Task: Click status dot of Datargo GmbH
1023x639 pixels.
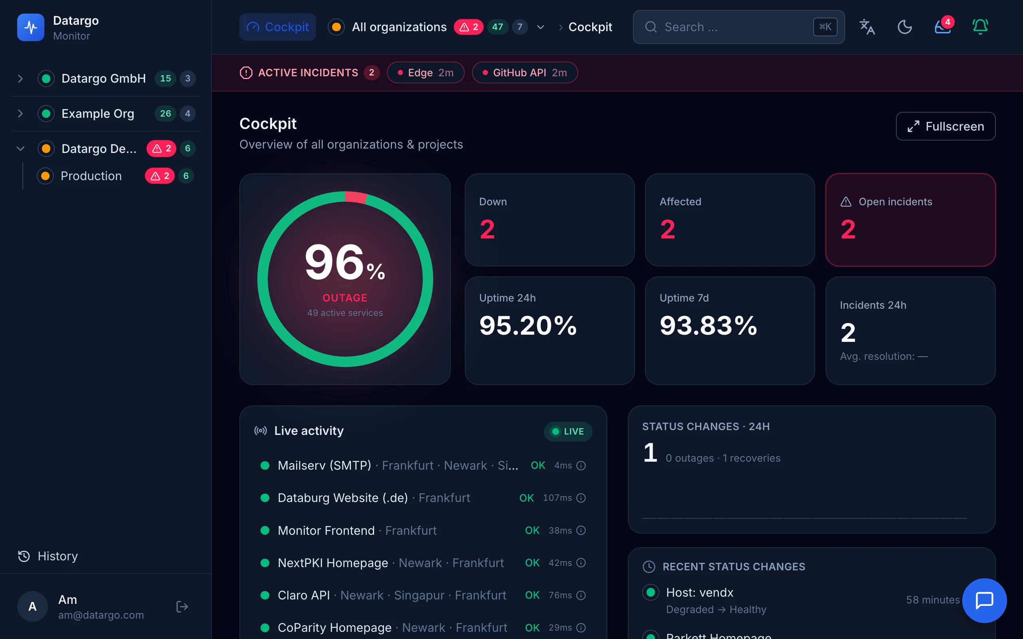Action: click(x=46, y=79)
